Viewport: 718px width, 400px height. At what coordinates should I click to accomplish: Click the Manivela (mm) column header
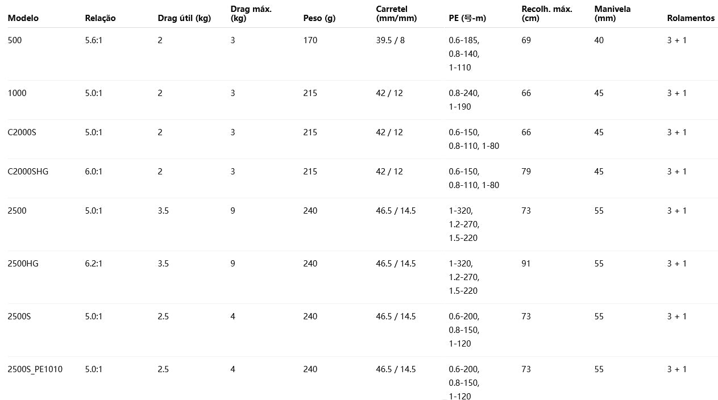tap(612, 14)
